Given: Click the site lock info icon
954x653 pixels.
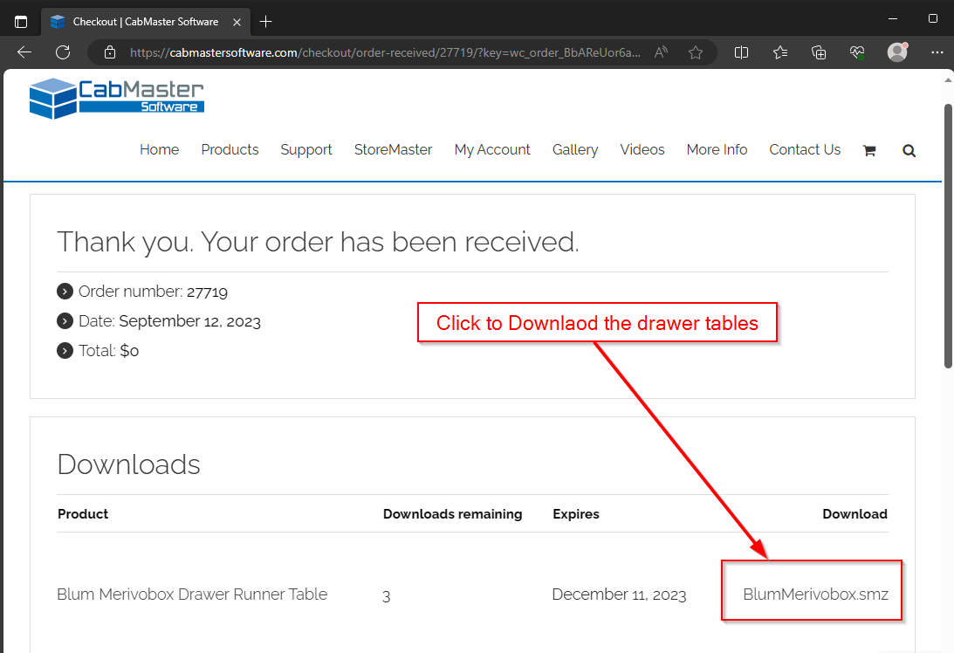Looking at the screenshot, I should [109, 52].
